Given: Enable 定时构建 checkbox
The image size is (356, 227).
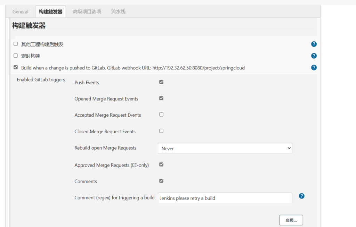Looking at the screenshot, I should click(16, 56).
